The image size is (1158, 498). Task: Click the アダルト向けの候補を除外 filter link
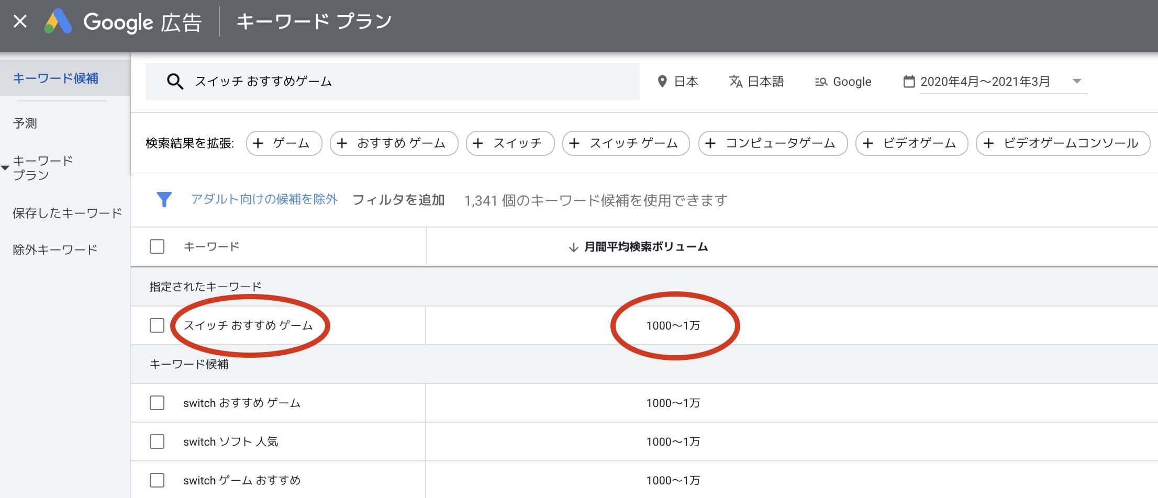pyautogui.click(x=264, y=199)
